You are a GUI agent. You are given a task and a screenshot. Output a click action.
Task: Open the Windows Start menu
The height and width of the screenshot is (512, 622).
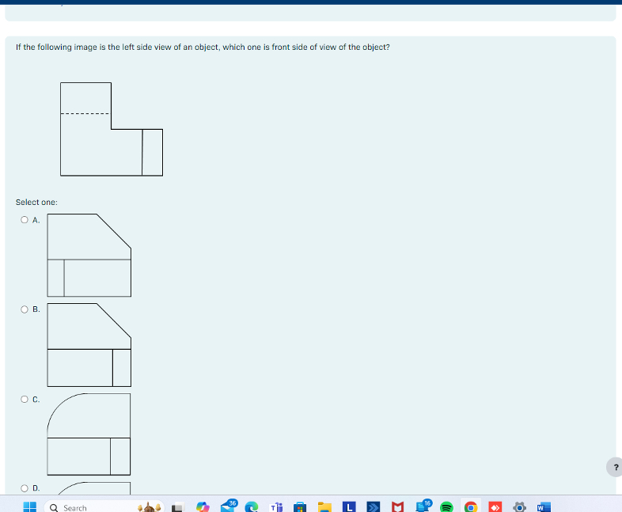(x=30, y=507)
